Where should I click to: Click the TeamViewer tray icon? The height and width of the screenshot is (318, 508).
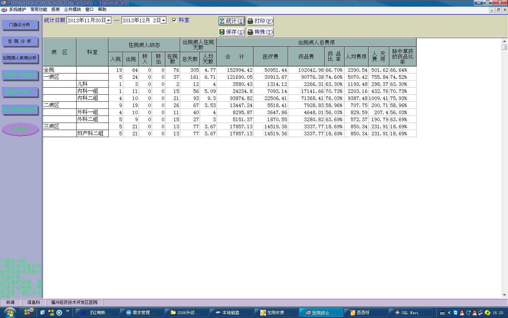coord(455,313)
